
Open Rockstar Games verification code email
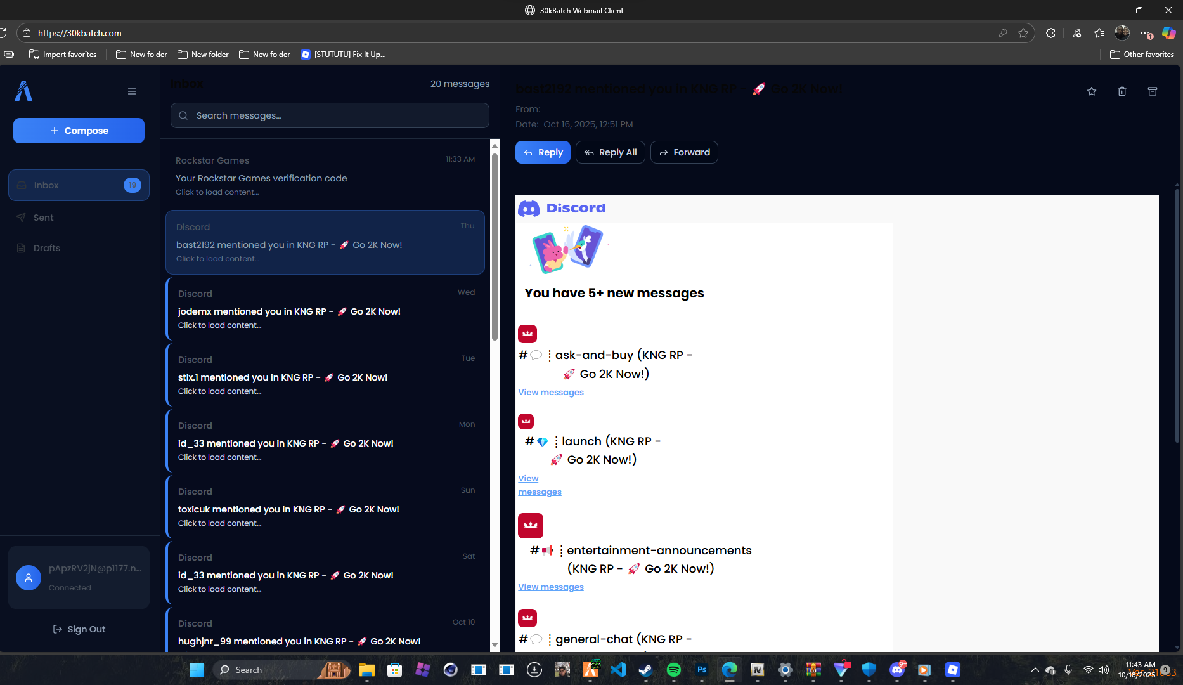pos(325,176)
